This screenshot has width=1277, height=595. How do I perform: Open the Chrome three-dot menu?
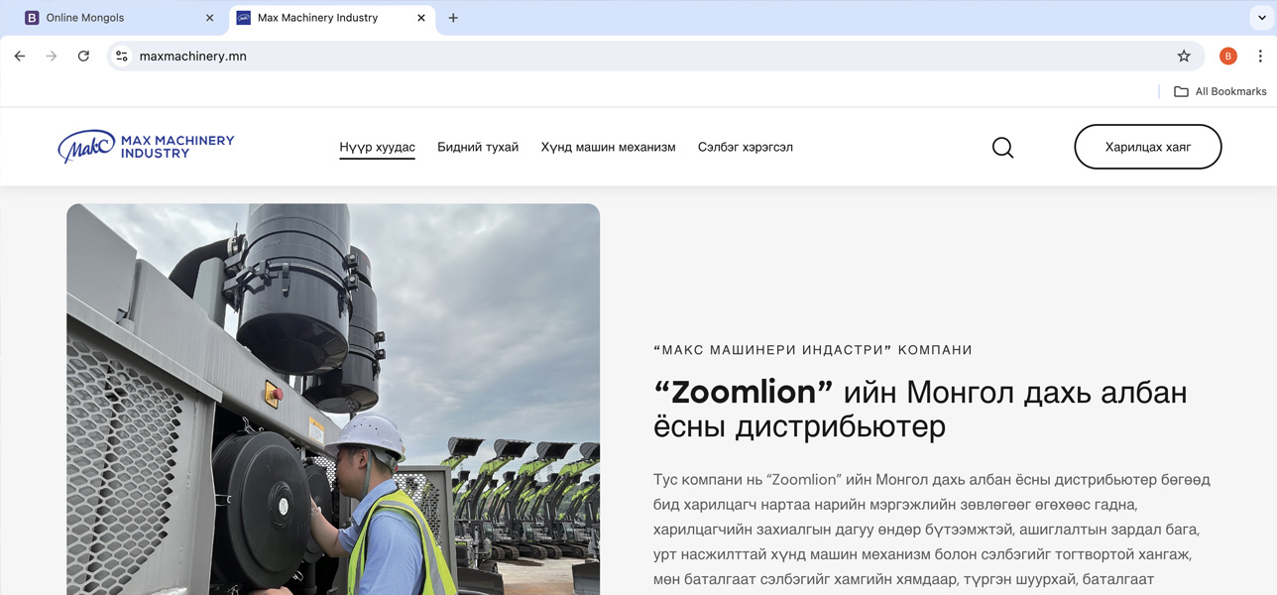click(1260, 57)
